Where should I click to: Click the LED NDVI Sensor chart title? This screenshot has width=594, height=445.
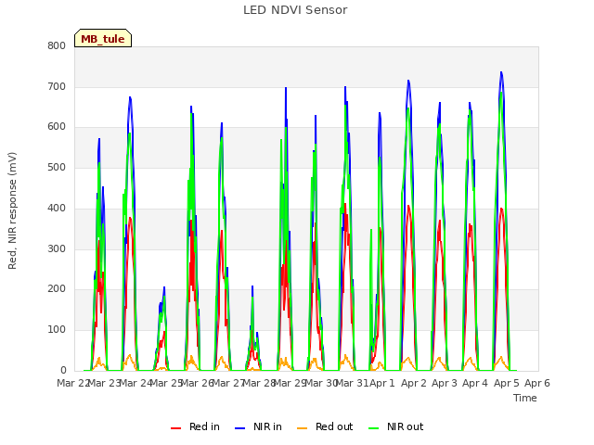coord(295,10)
